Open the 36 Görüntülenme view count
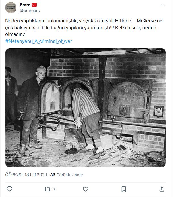Image resolution: width=174 pixels, height=197 pixels. 67,175
